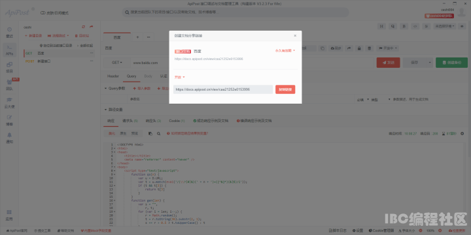Image resolution: width=471 pixels, height=235 pixels.
Task: Open the red access dropdown above link field
Action: pos(180,77)
